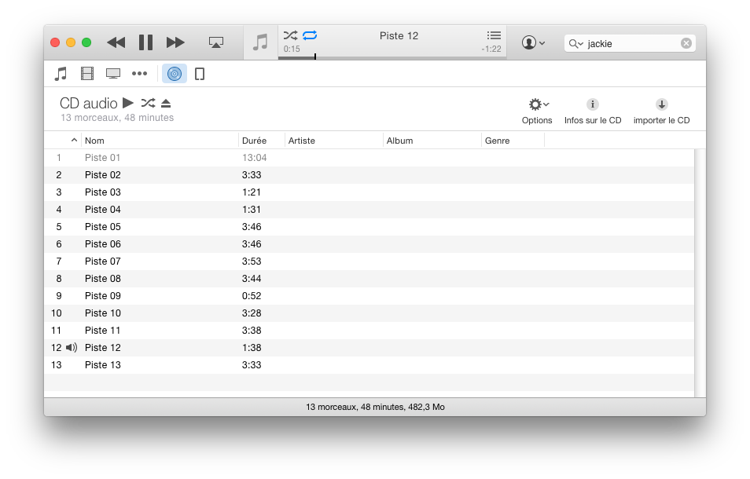Open the More libraries ellipsis menu
This screenshot has height=479, width=750.
coord(140,74)
